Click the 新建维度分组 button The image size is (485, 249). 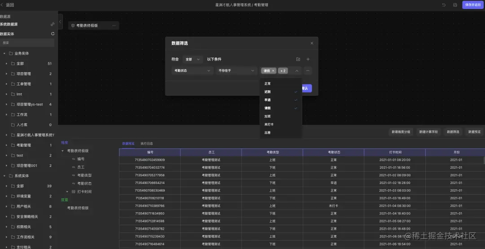click(401, 132)
